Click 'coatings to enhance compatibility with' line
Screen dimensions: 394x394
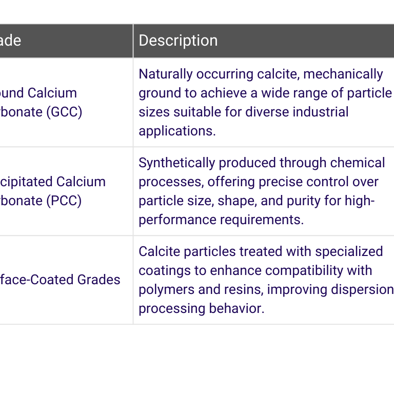[255, 271]
